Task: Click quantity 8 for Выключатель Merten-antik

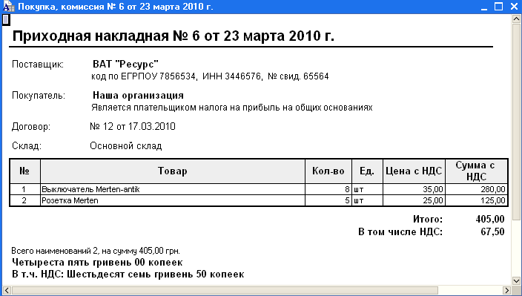Action: pos(328,189)
